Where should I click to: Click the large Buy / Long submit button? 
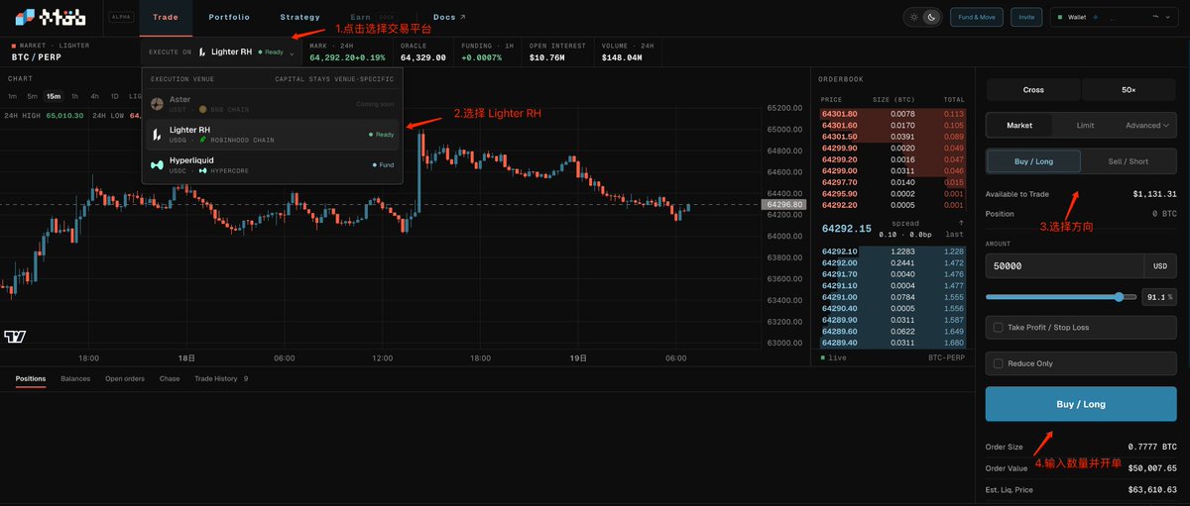point(1081,404)
